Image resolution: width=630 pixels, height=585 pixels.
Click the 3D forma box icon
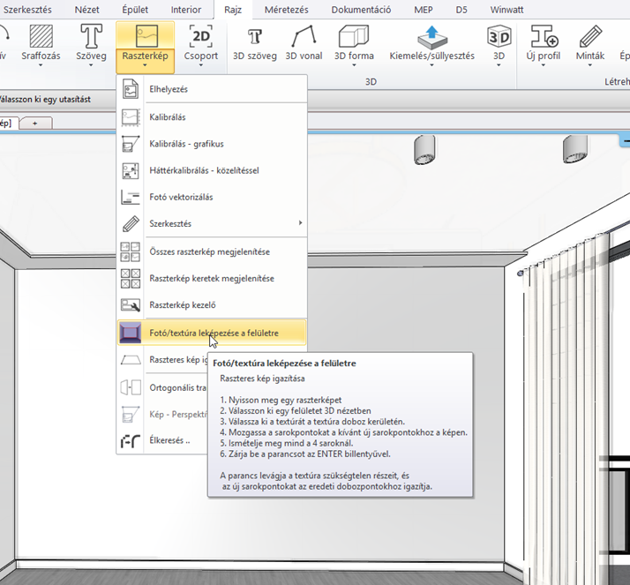[354, 36]
